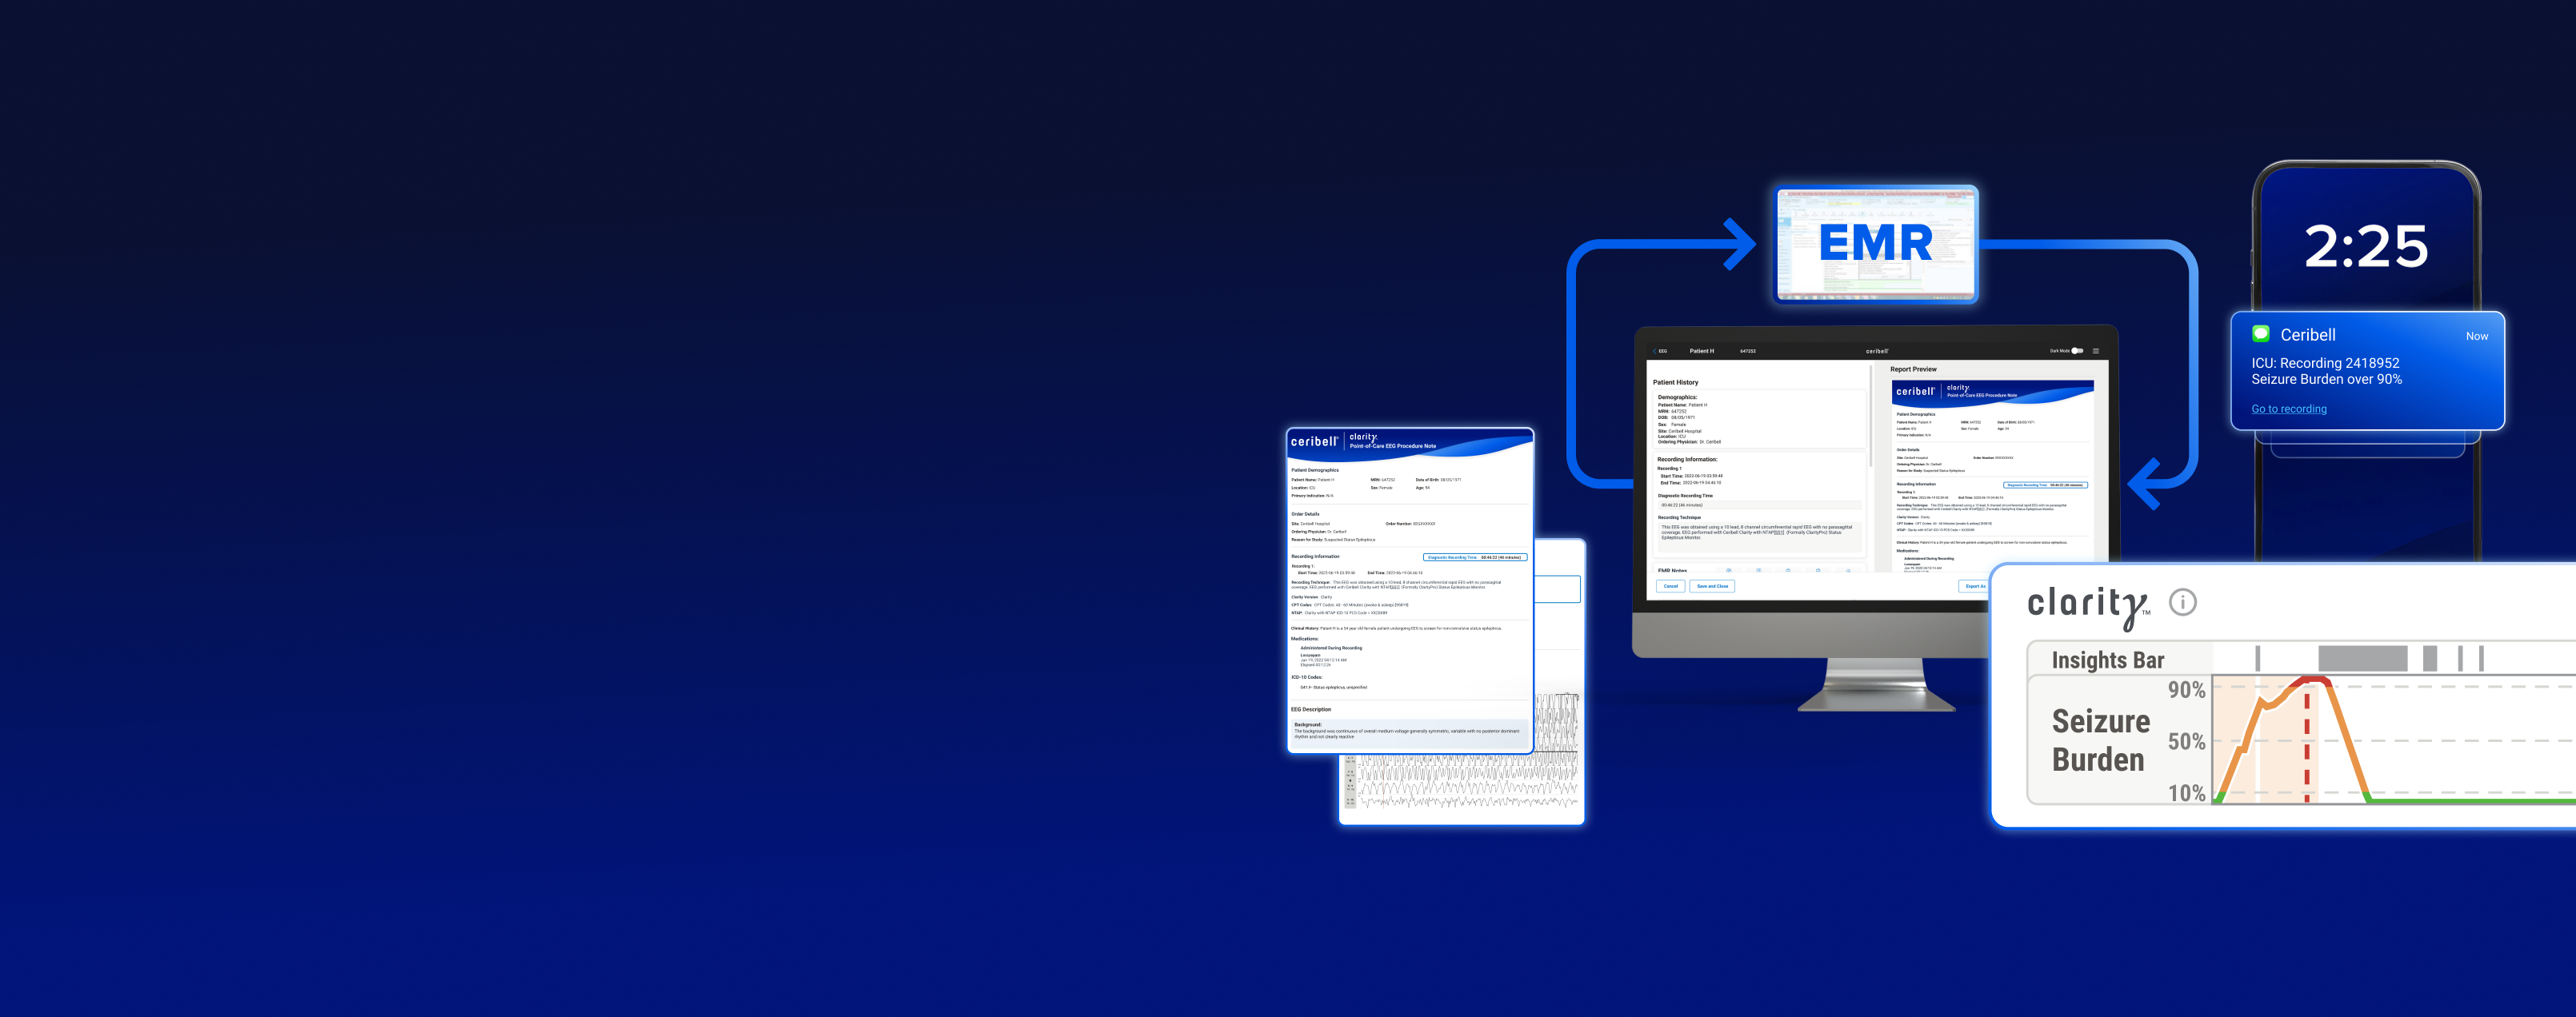Click the EMR screen thumbnail
The height and width of the screenshot is (1017, 2576).
[1877, 244]
